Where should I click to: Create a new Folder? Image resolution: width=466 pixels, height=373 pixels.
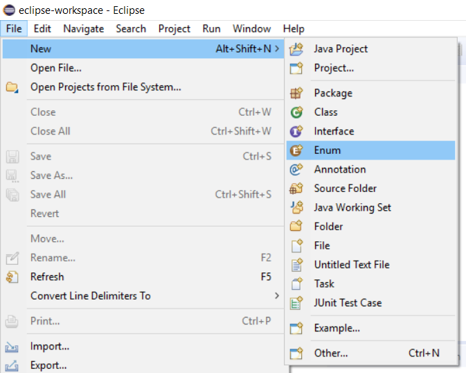tap(371, 227)
